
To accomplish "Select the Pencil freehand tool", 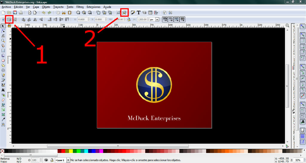I will coord(3,75).
